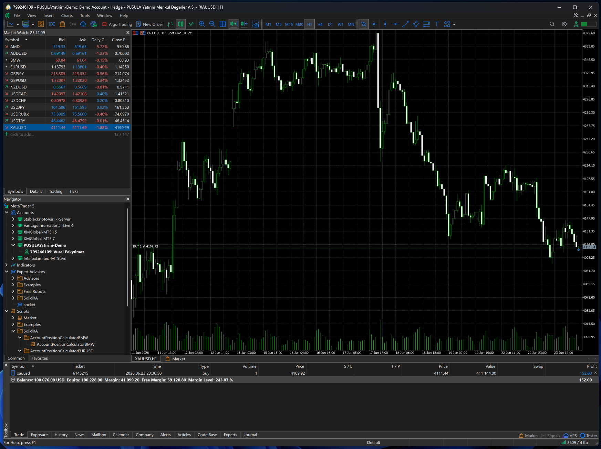Open the chart type dropdown arrow
Image resolution: width=601 pixels, height=449 pixels.
point(18,24)
